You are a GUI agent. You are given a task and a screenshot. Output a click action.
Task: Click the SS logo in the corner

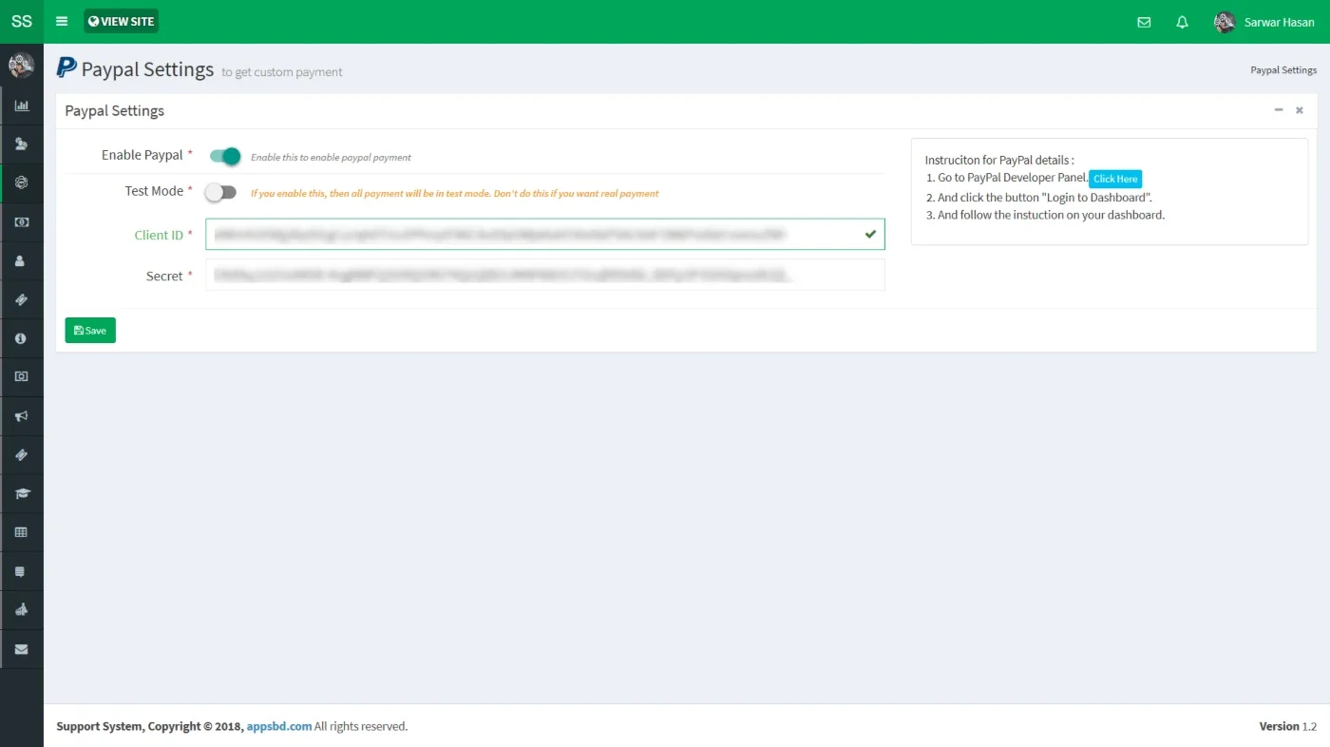point(21,22)
